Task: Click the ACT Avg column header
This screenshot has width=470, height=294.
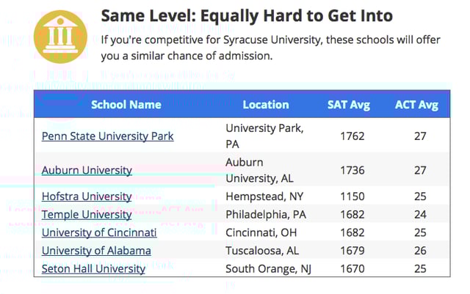Action: point(416,105)
